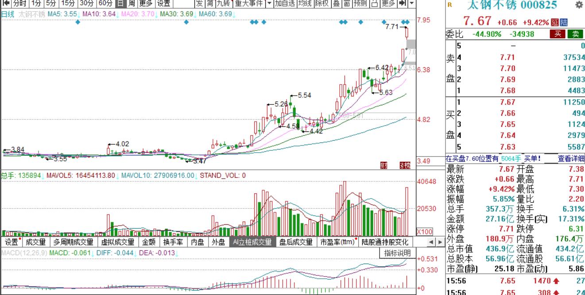Image resolution: width=585 pixels, height=295 pixels.
Task: Click the orange R badge next to 太钢不锈
Action: tap(450, 5)
